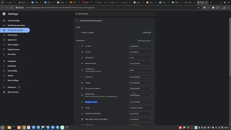Image resolution: width=231 pixels, height=130 pixels.
Task: Open the Intrusive ads dropdown
Action: pyautogui.click(x=141, y=95)
